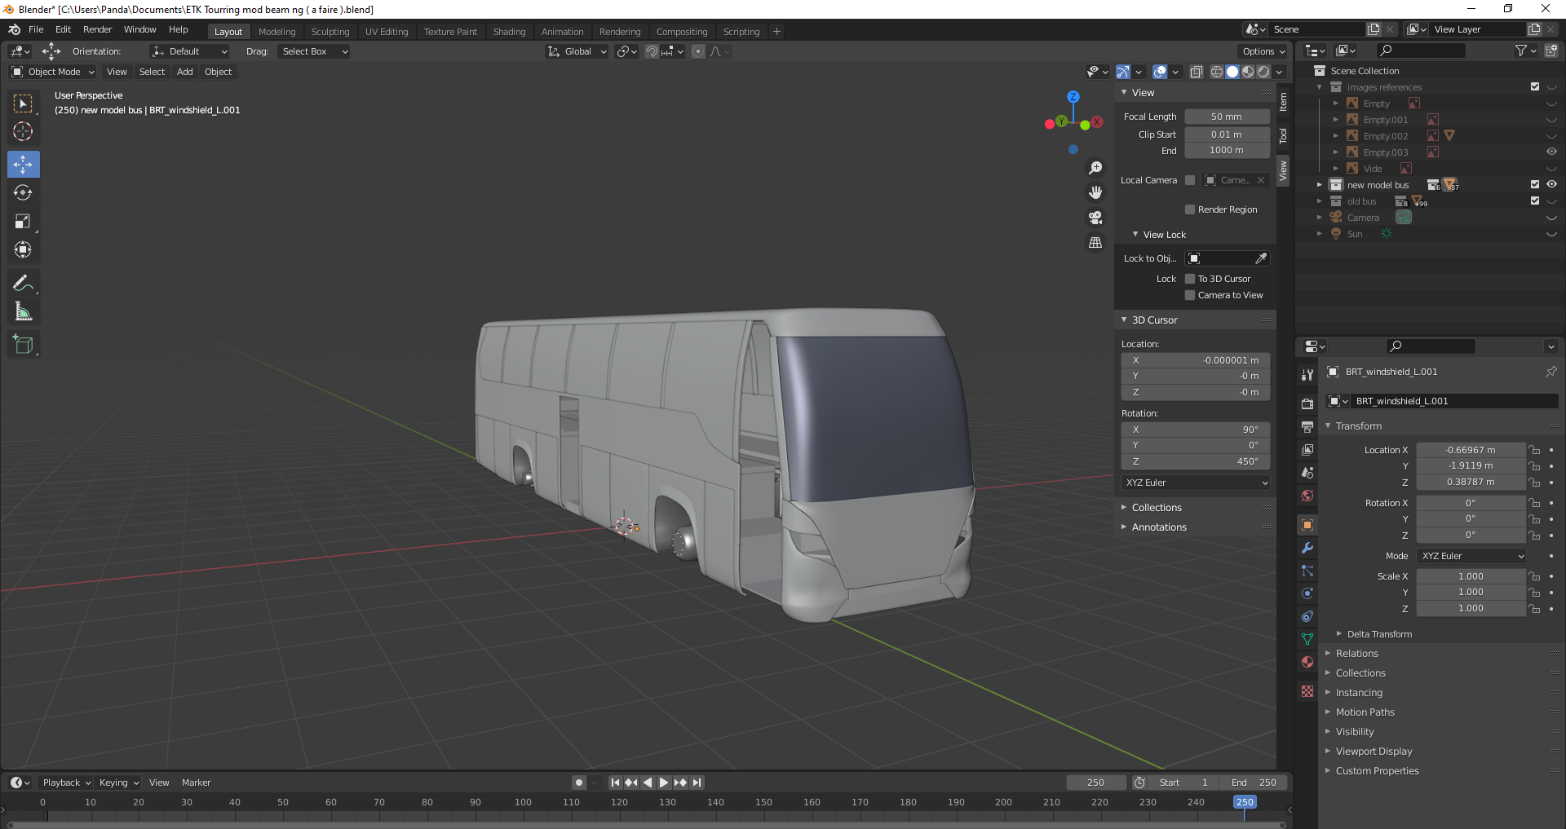Click the Lock to Object eyedropper
Image resolution: width=1566 pixels, height=829 pixels.
point(1261,258)
